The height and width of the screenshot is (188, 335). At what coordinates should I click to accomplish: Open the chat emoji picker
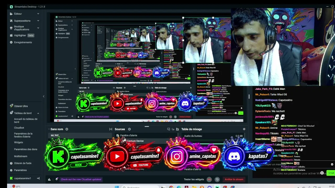click(332, 164)
